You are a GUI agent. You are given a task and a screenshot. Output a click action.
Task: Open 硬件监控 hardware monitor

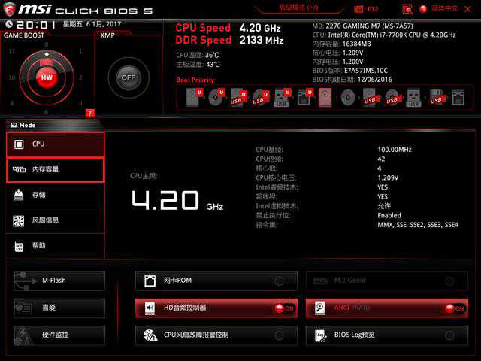click(59, 335)
